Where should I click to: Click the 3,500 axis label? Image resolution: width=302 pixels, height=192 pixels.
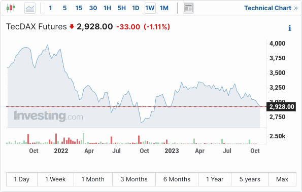point(277,73)
